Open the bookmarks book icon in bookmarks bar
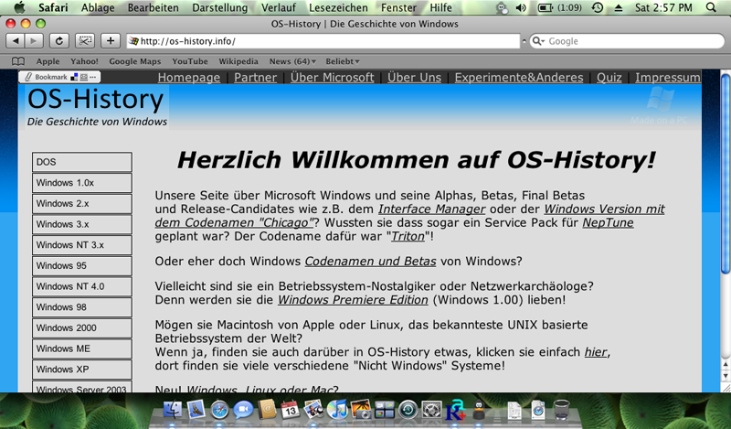This screenshot has width=731, height=429. (x=17, y=61)
